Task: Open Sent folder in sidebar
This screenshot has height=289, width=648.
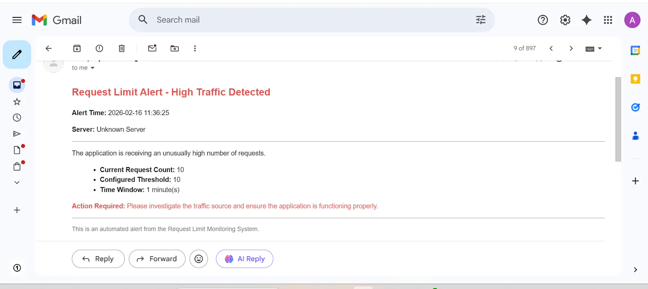Action: (17, 134)
